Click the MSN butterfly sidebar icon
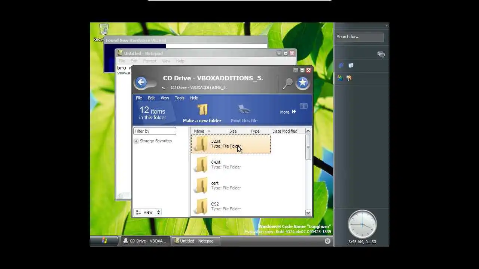This screenshot has height=269, width=479. (340, 78)
